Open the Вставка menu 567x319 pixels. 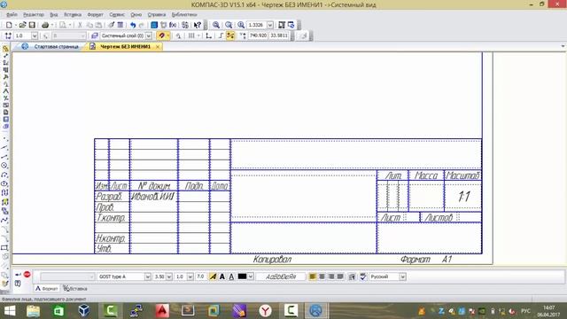pos(73,15)
